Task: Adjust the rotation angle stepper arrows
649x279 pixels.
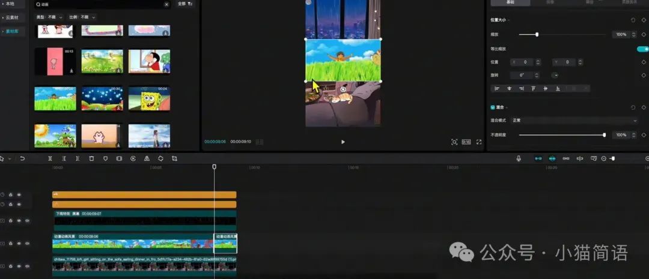Action: (537, 75)
